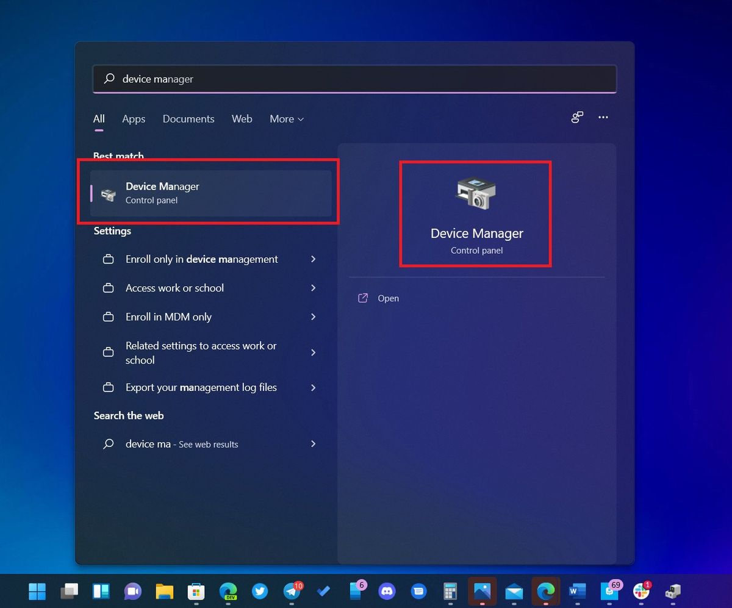732x608 pixels.
Task: Expand the More search filter dropdown
Action: (286, 119)
